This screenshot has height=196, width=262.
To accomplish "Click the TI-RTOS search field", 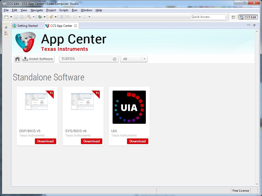I will 89,59.
